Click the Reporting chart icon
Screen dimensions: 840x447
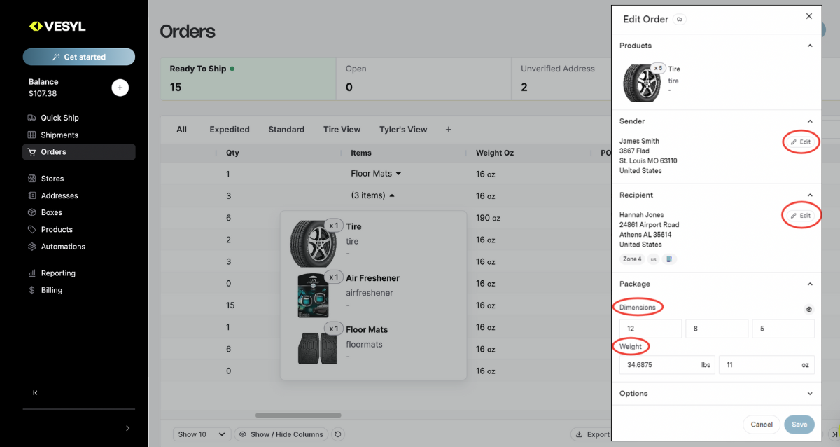pyautogui.click(x=32, y=273)
